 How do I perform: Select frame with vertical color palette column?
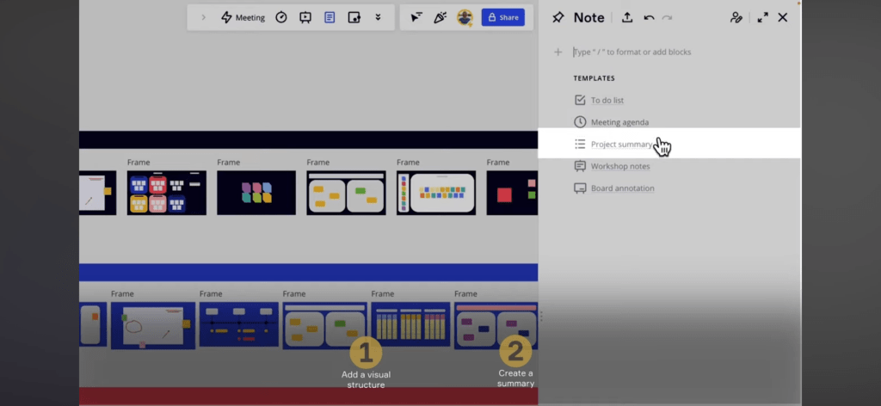(x=436, y=193)
